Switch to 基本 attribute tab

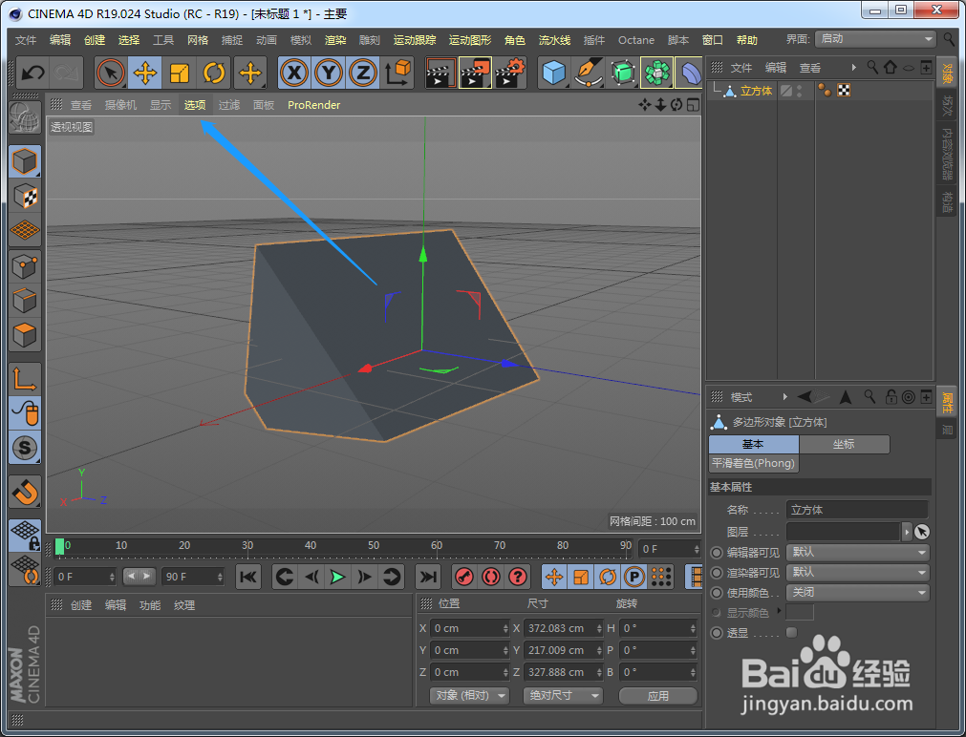point(754,444)
